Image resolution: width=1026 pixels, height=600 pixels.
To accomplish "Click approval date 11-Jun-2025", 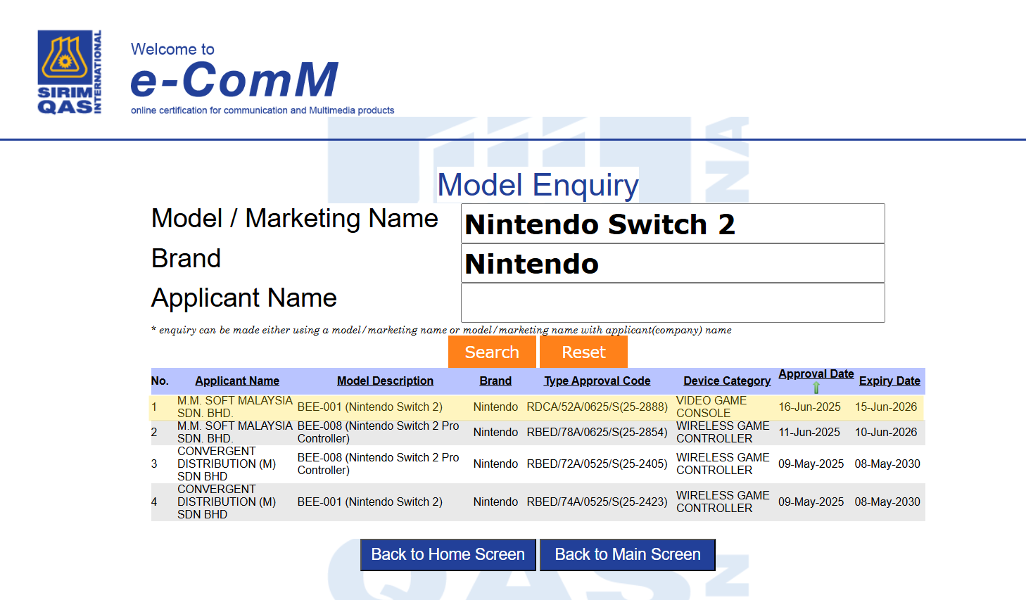I will coord(809,432).
